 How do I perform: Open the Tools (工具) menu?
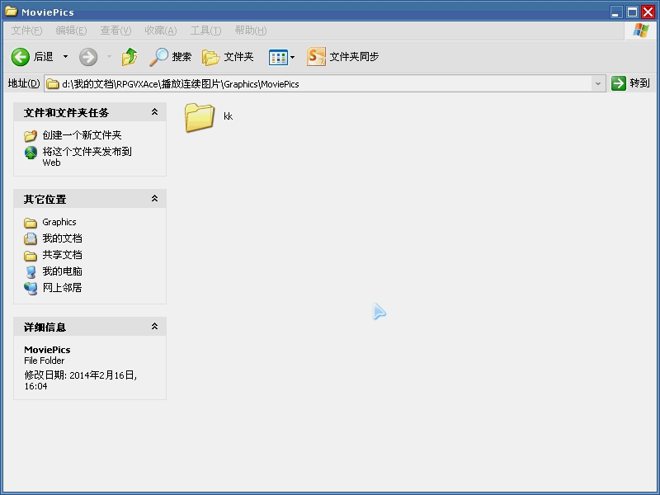[205, 31]
